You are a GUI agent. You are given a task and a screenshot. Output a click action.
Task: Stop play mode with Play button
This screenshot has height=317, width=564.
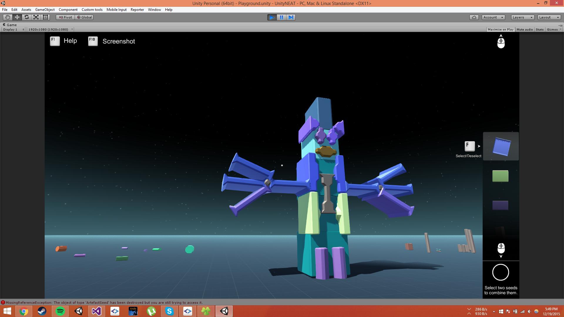272,17
